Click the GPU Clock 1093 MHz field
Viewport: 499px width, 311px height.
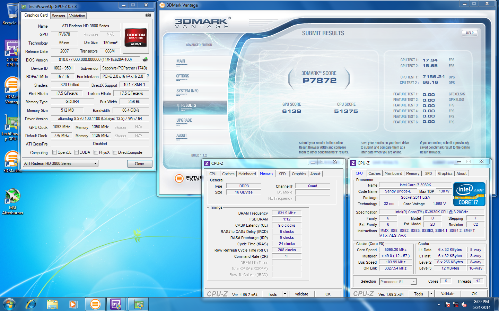tap(62, 127)
